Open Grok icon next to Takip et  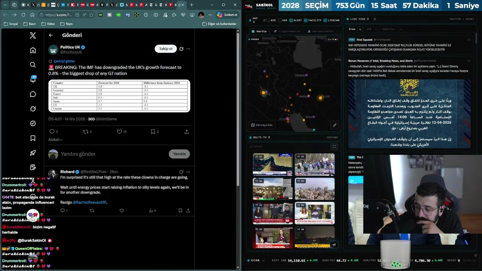(181, 49)
